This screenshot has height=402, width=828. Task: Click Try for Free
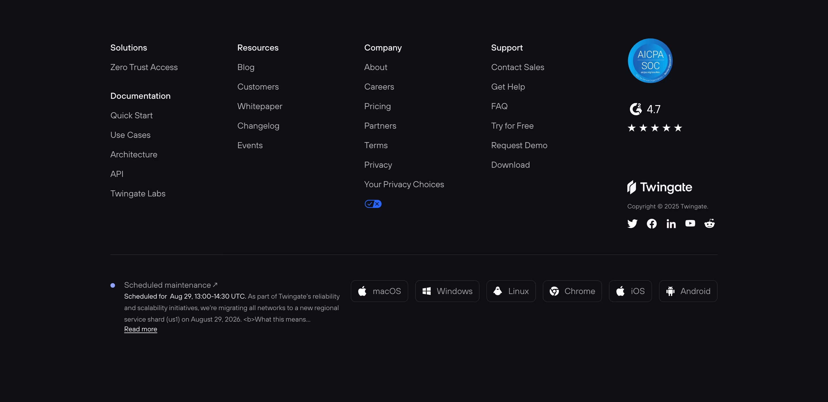[512, 125]
